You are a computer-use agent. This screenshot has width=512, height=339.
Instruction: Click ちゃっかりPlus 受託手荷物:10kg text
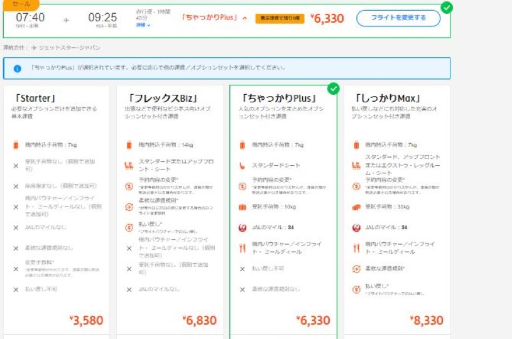point(274,207)
